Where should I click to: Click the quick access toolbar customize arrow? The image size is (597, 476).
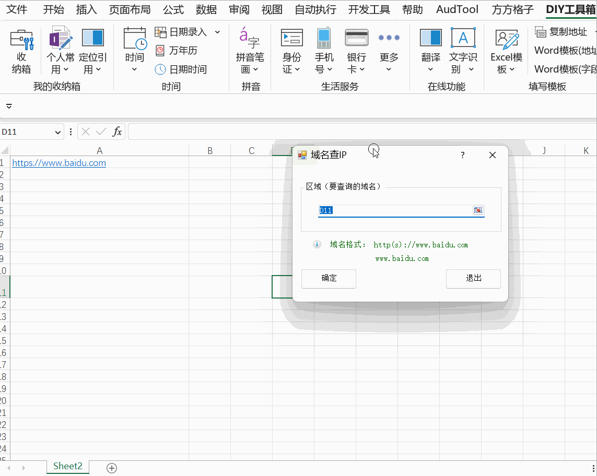(9, 106)
